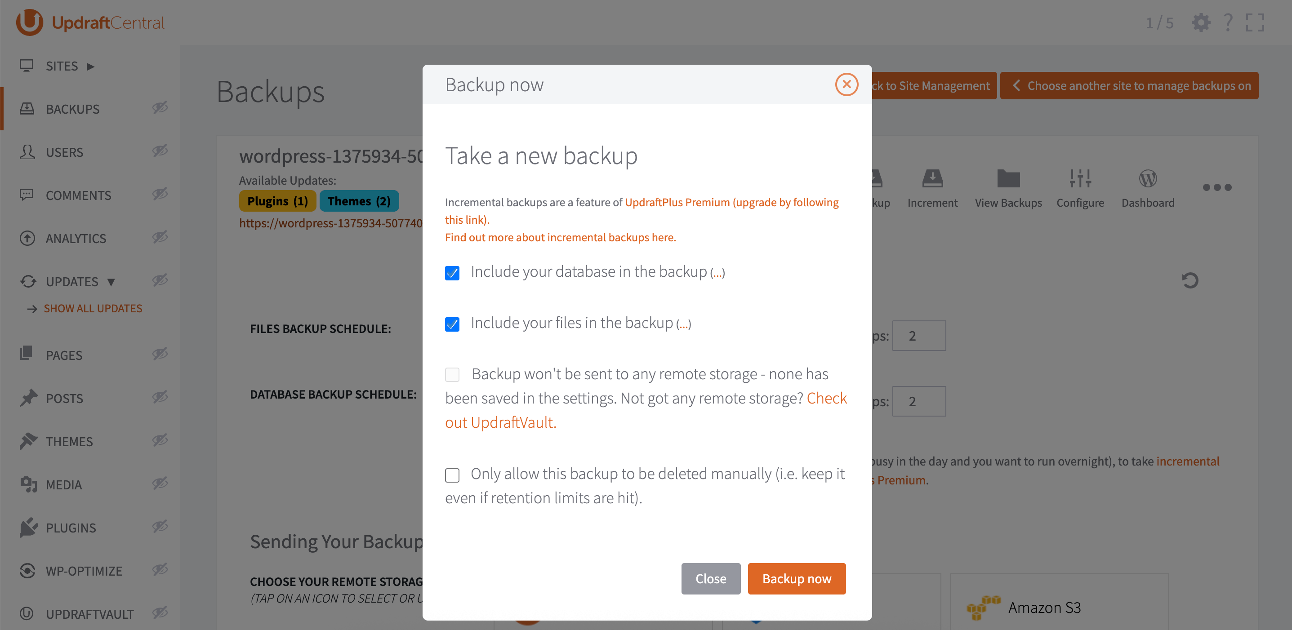Open the Plugins sidebar menu
The width and height of the screenshot is (1292, 630).
pyautogui.click(x=71, y=528)
